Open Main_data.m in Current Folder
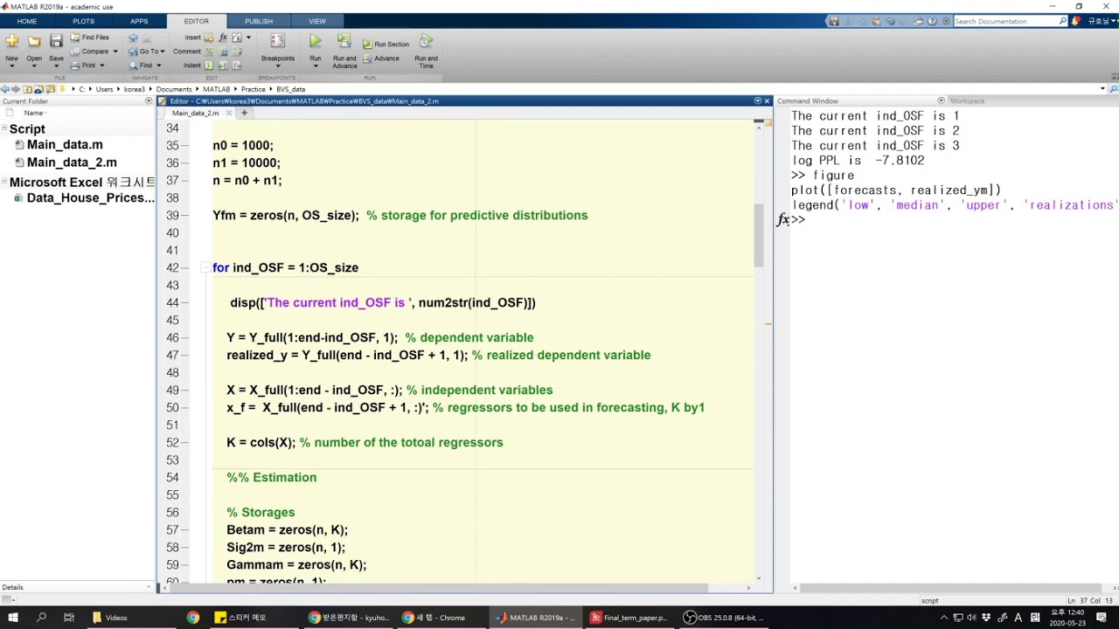This screenshot has height=629, width=1119. (x=65, y=145)
